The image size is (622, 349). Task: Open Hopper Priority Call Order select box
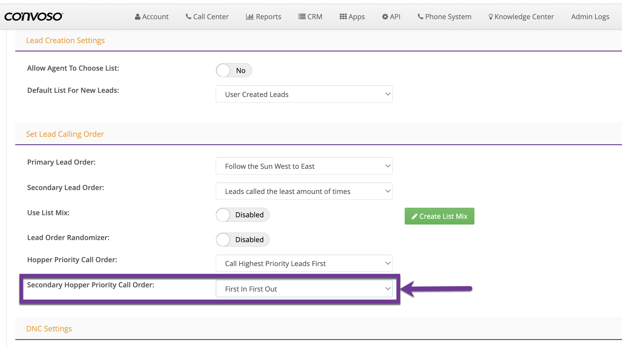pos(304,263)
